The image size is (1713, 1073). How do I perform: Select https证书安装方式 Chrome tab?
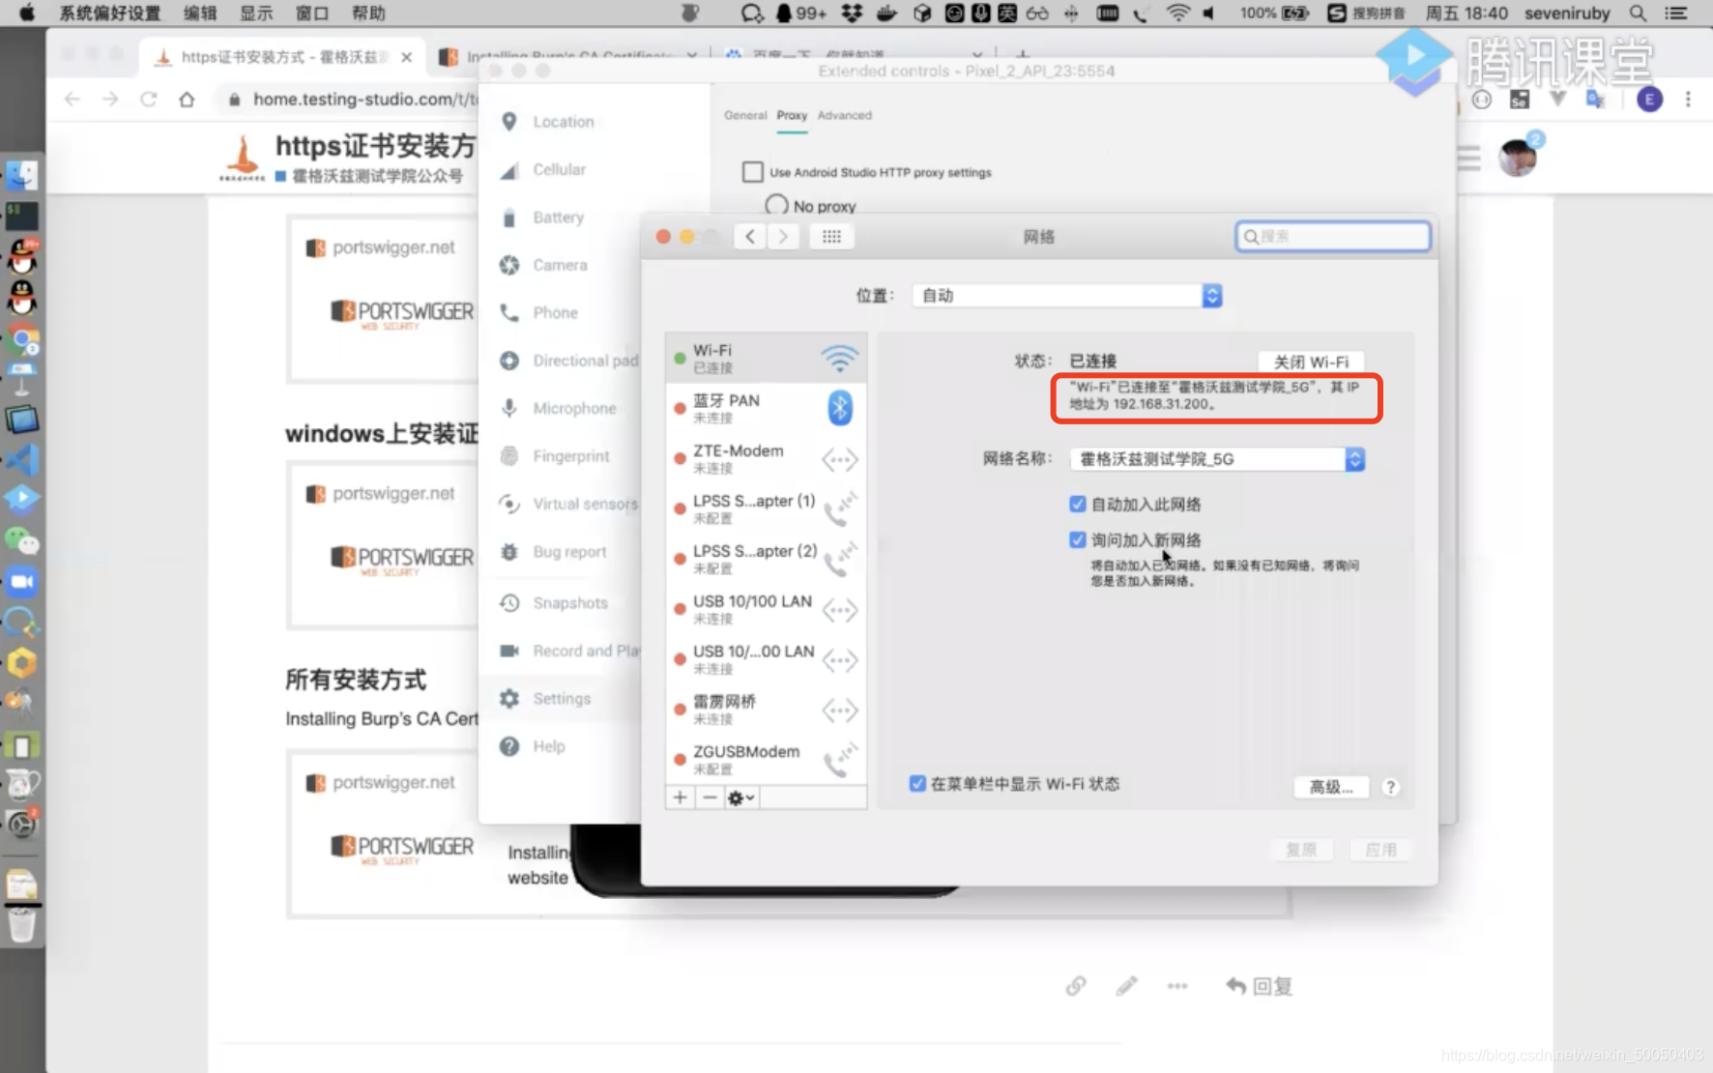(x=280, y=57)
